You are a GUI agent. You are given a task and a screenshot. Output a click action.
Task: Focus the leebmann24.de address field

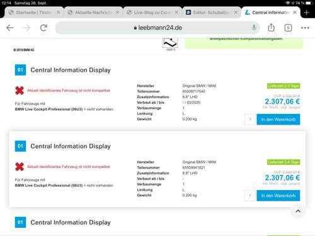pos(157,28)
